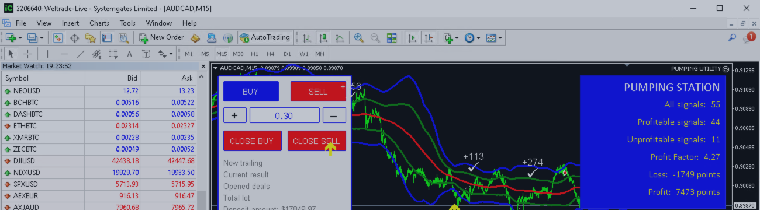Open the View menu
Image resolution: width=760 pixels, height=210 pixels.
44,23
